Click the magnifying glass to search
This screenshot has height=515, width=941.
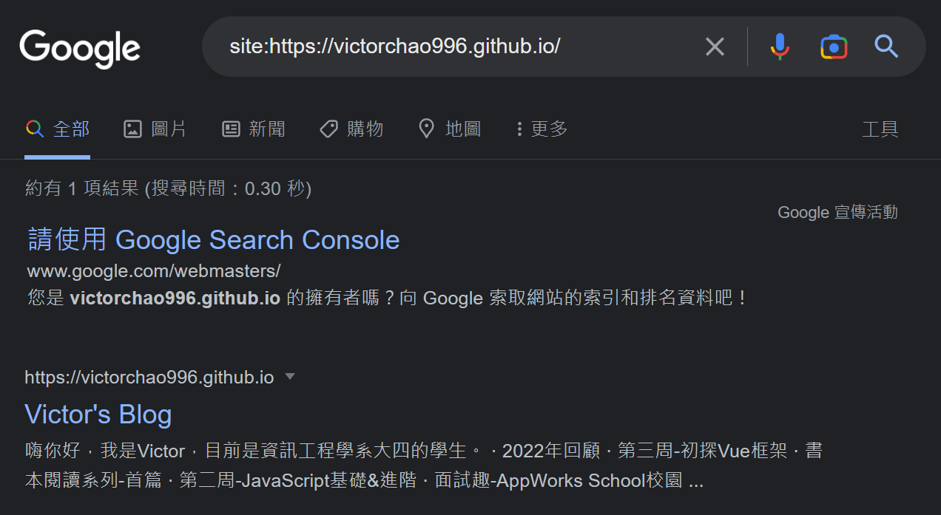886,47
